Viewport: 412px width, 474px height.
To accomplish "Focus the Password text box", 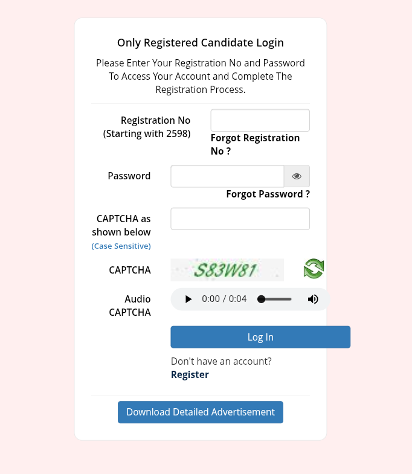I will point(227,176).
